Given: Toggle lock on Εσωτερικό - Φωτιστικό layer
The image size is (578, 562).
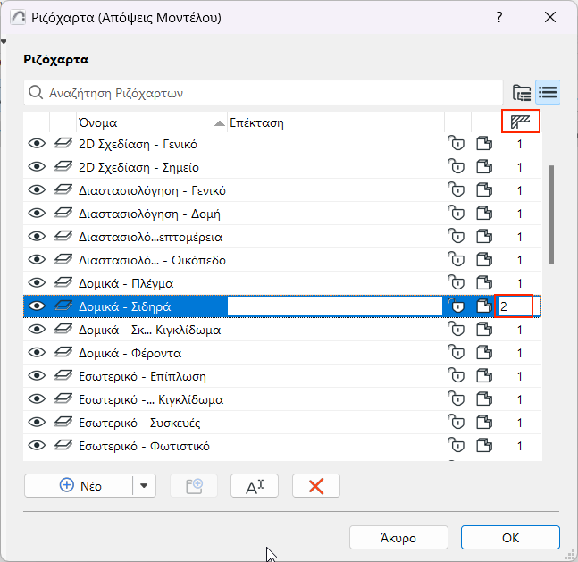Looking at the screenshot, I should 457,446.
